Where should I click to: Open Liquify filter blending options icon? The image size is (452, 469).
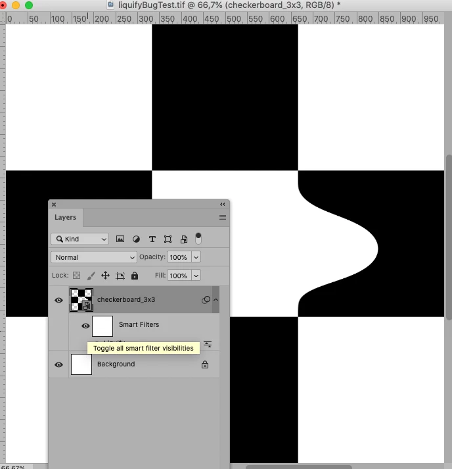coord(208,344)
